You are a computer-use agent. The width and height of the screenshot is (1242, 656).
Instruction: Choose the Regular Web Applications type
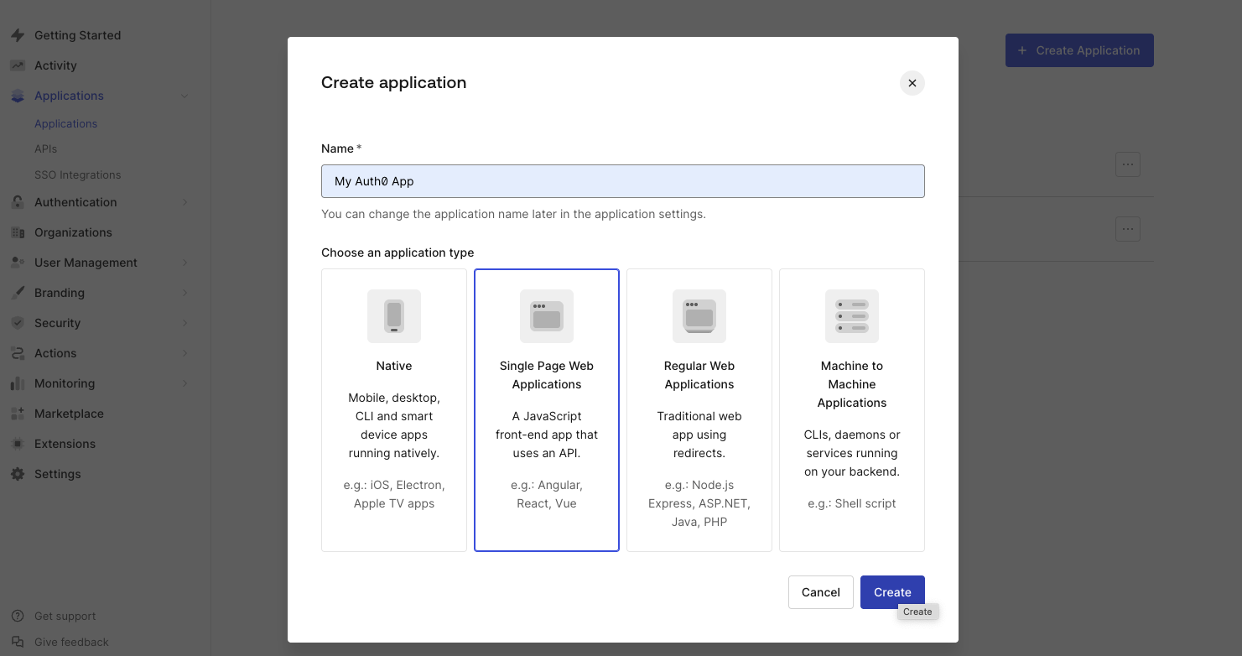tap(699, 409)
